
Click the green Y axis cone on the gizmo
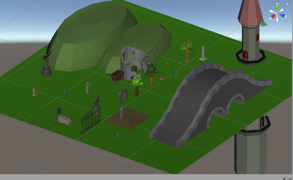coord(277,8)
